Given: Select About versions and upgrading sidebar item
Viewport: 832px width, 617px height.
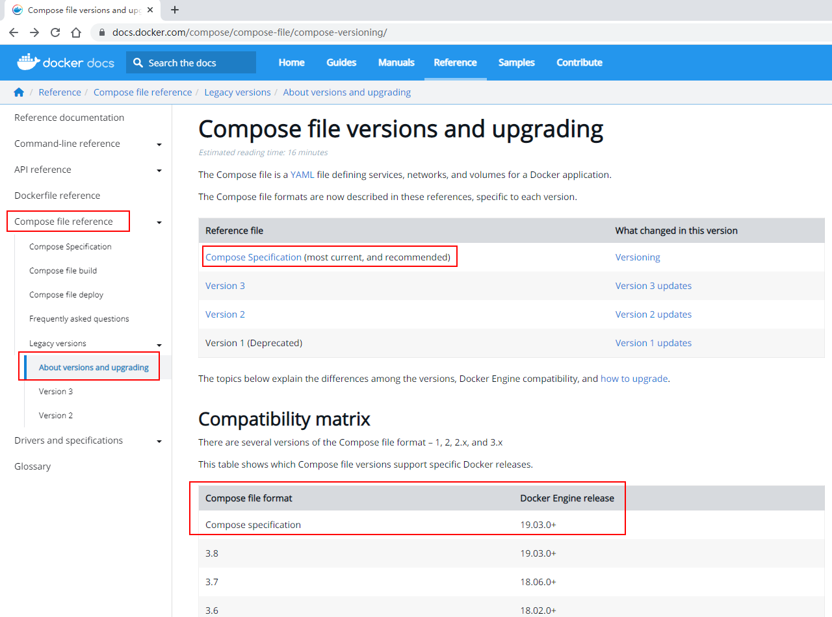Looking at the screenshot, I should click(x=94, y=368).
